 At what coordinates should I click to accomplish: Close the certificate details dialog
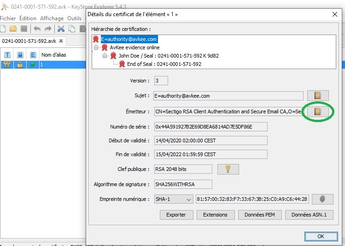pos(335,14)
